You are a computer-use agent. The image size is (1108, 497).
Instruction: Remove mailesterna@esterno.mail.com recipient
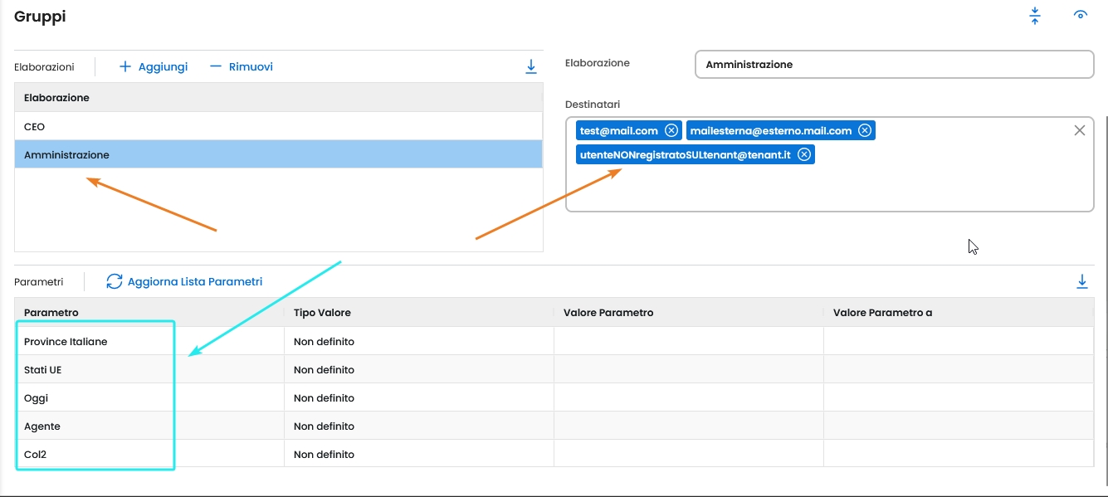(x=865, y=130)
